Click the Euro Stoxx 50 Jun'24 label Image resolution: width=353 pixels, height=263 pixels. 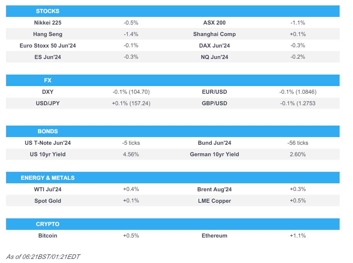click(x=48, y=46)
